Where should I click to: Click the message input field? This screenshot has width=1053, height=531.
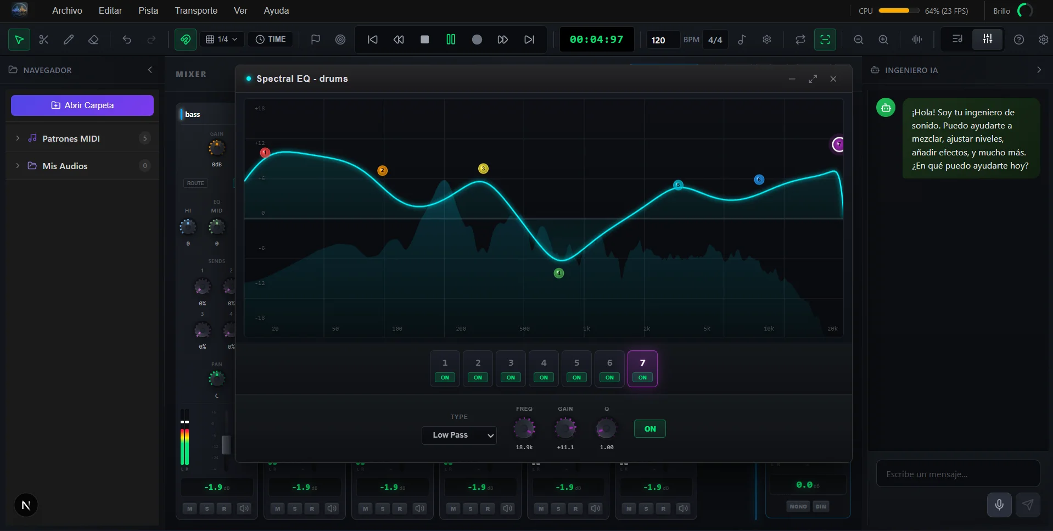[957, 474]
